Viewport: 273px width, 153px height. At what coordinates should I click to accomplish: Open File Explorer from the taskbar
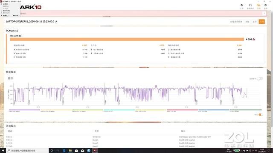pyautogui.click(x=70, y=150)
